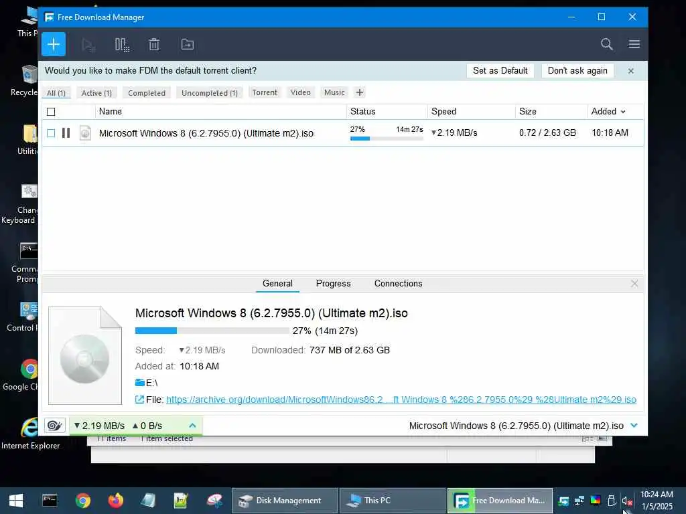
Task: Switch to Progress details tab
Action: click(x=334, y=284)
